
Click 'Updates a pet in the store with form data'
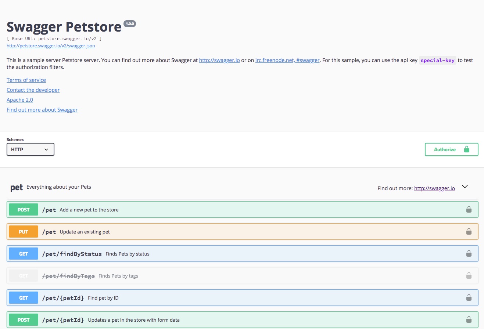coord(134,320)
